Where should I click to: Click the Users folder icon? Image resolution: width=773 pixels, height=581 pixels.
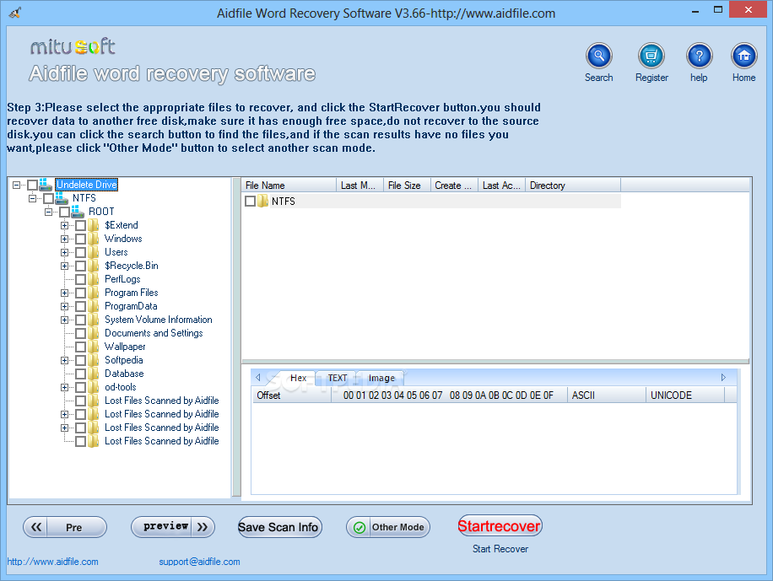click(93, 252)
